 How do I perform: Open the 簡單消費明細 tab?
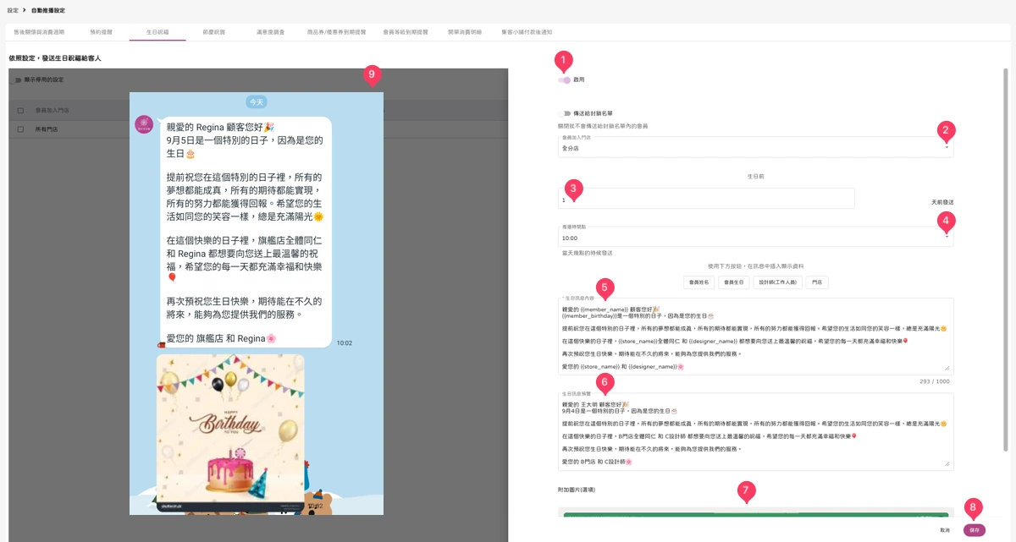click(465, 32)
